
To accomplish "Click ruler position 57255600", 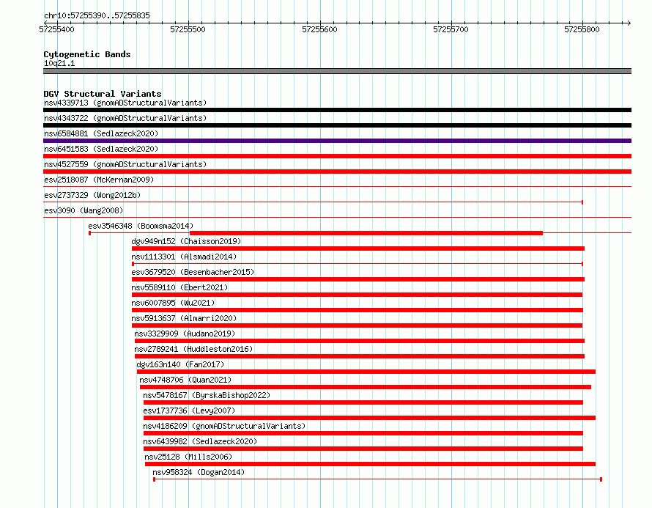I will click(319, 29).
